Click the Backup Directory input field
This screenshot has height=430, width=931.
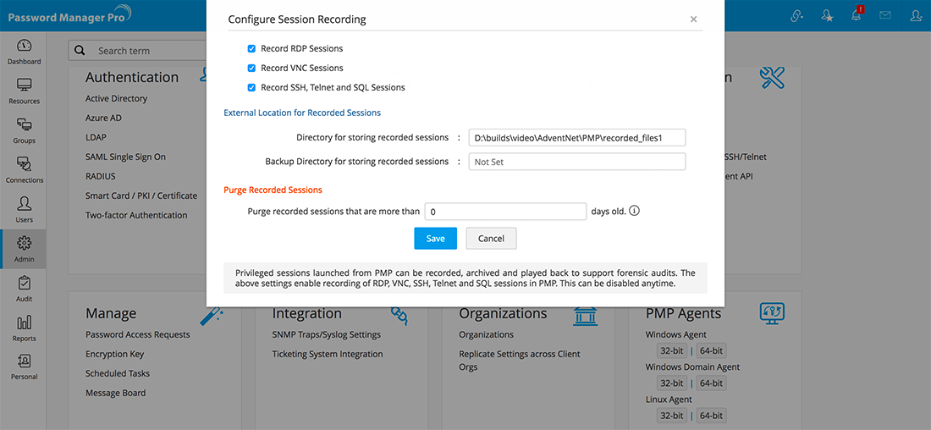576,162
